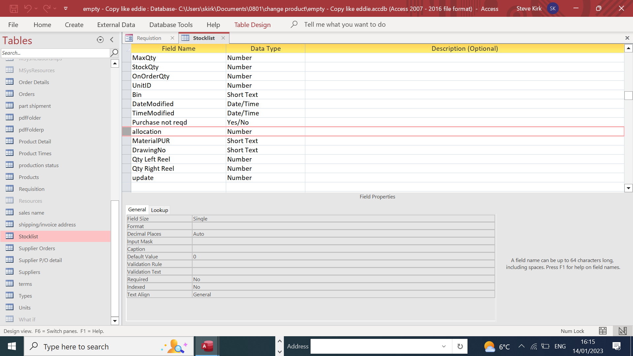Click the Design View icon in status bar
The image size is (633, 356).
tap(622, 331)
